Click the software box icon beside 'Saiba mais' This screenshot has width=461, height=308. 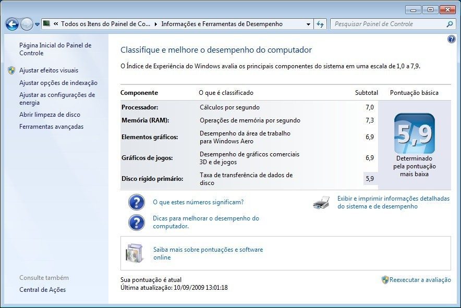pyautogui.click(x=135, y=253)
